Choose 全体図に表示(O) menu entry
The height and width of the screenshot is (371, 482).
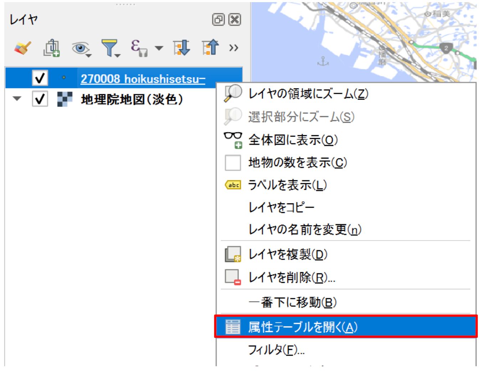coord(346,140)
